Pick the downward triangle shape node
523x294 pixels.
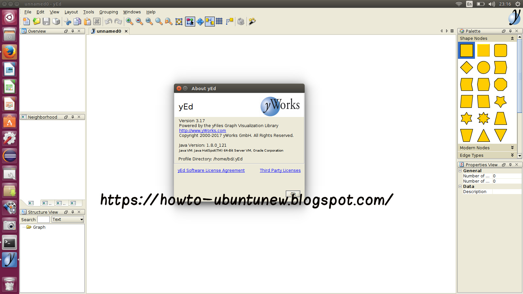500,135
